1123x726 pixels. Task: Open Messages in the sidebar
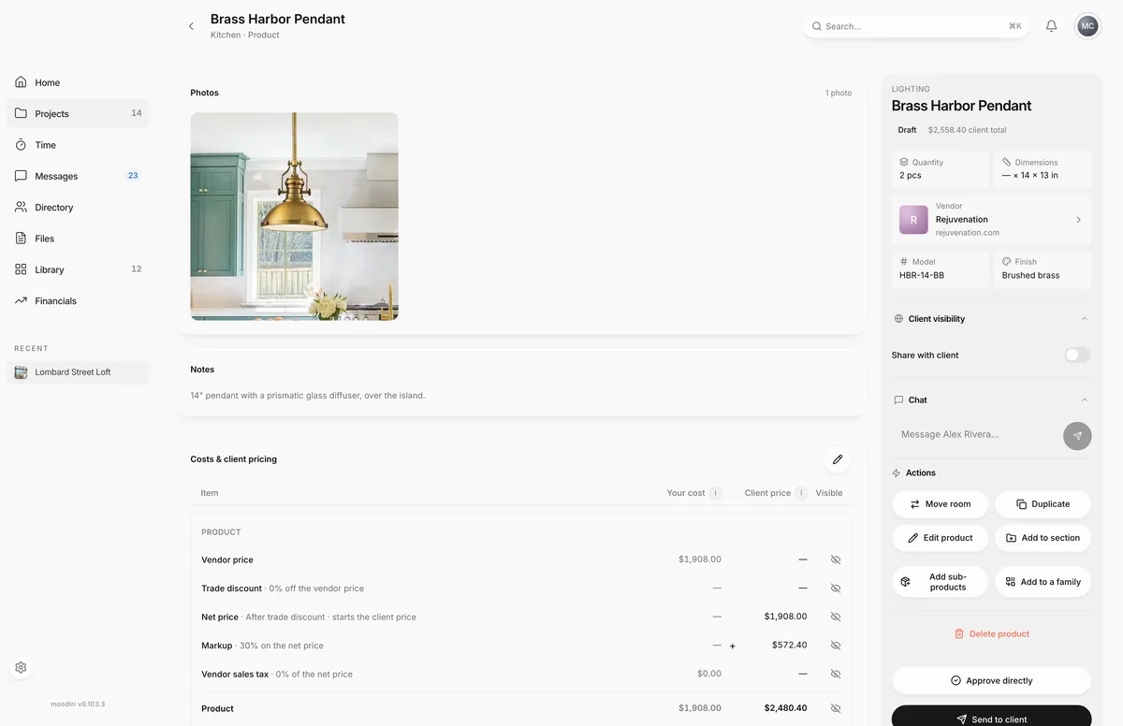pyautogui.click(x=78, y=176)
